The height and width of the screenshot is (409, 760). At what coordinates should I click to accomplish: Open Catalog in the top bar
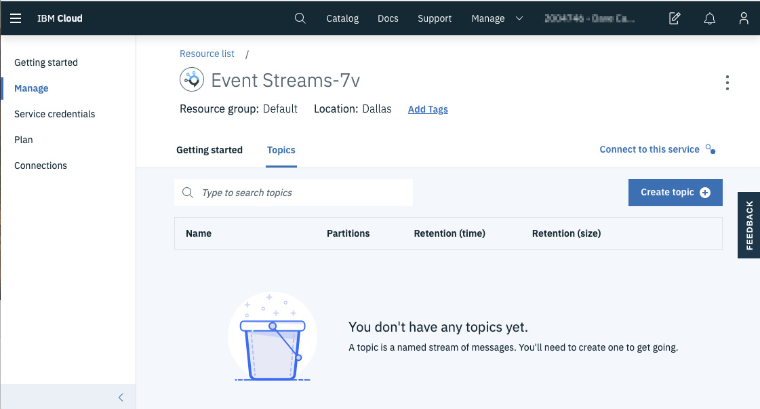point(342,18)
